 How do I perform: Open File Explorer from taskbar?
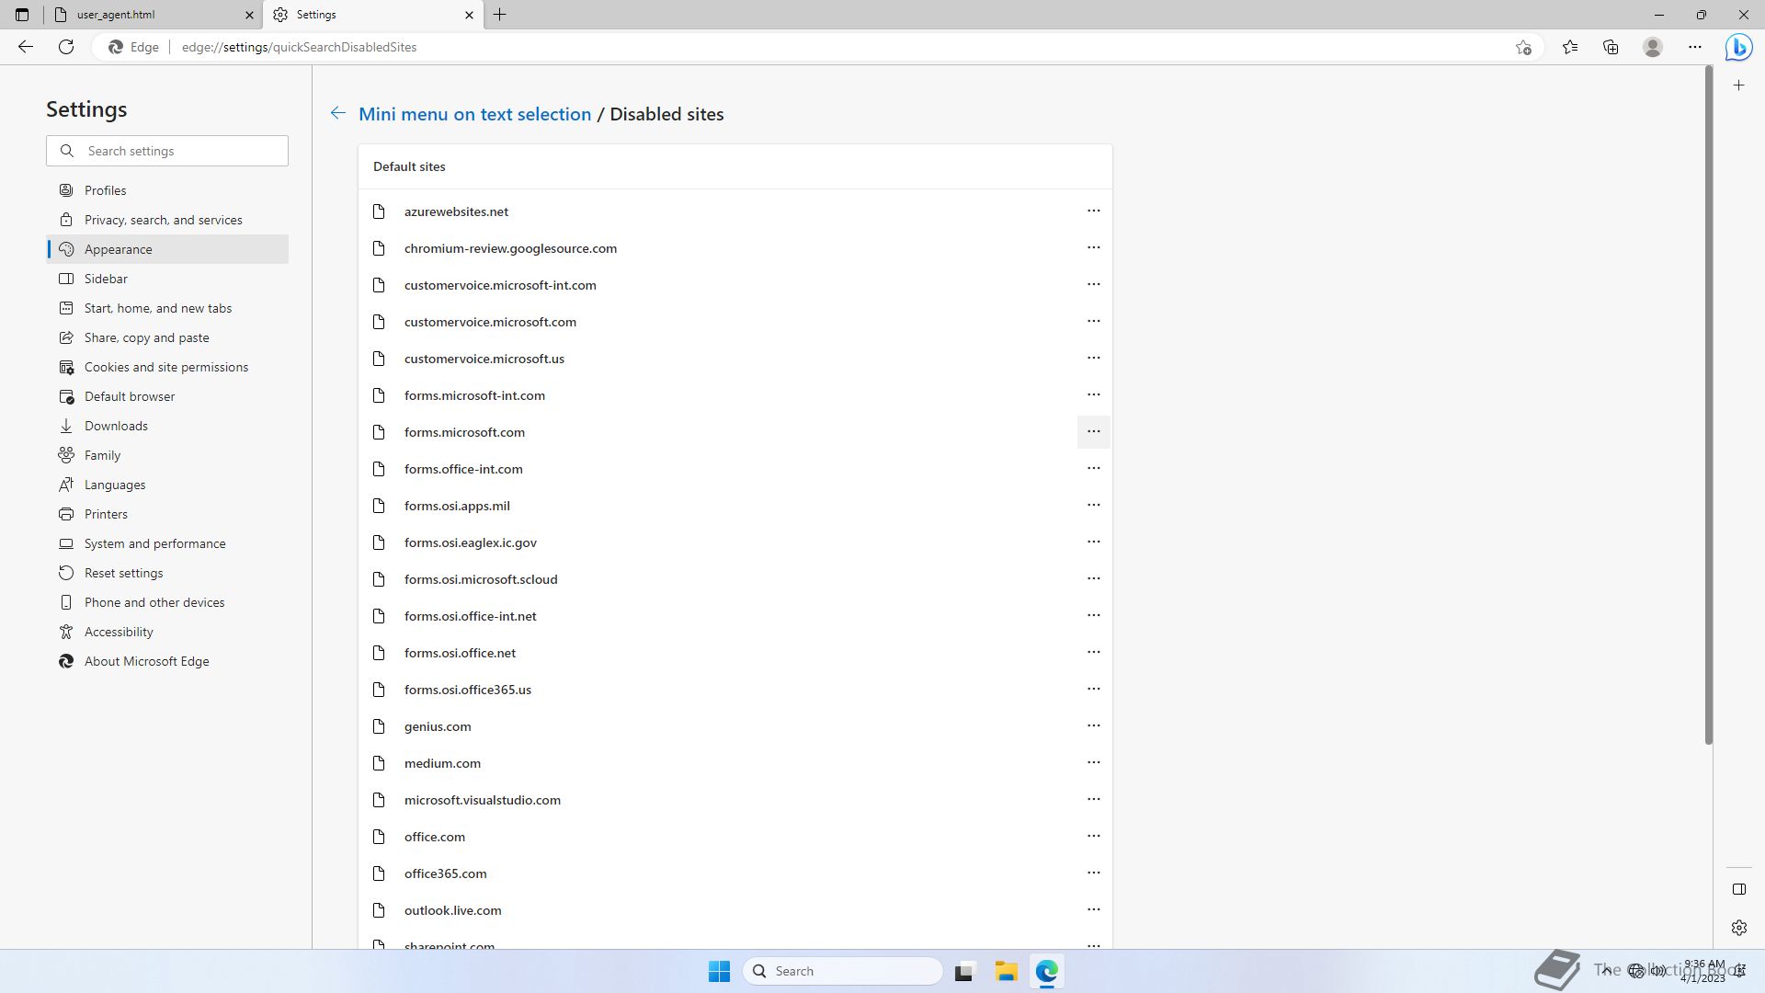(x=1006, y=971)
